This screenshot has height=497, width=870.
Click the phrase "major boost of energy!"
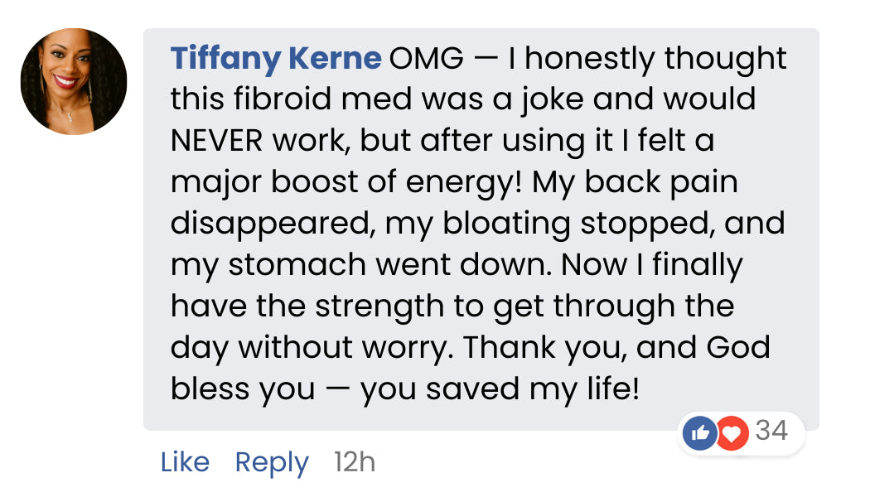[346, 183]
